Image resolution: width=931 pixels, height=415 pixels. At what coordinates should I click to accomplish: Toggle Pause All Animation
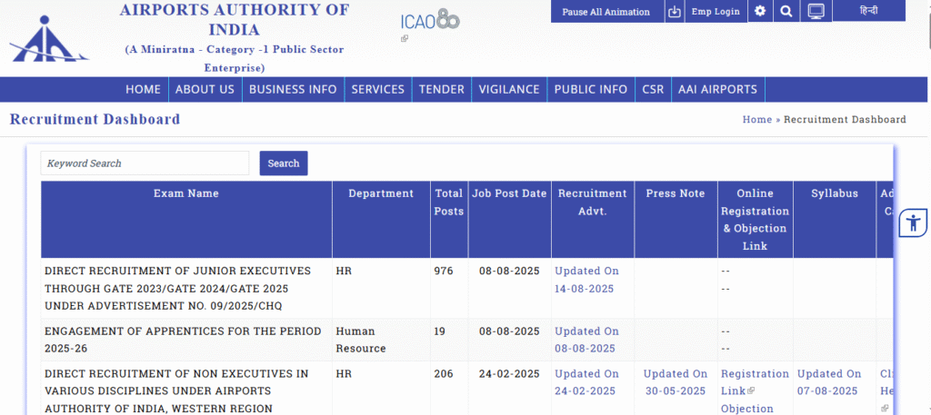[x=606, y=12]
